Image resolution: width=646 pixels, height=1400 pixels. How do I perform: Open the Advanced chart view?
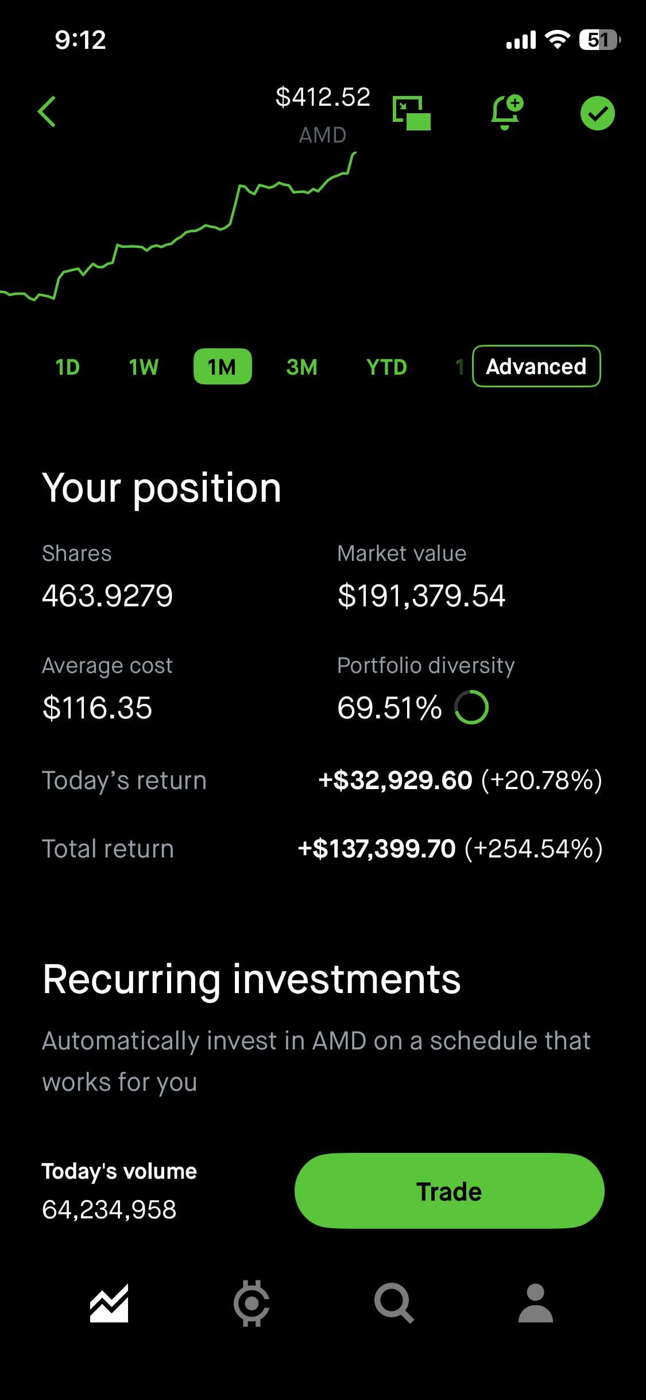(x=536, y=366)
